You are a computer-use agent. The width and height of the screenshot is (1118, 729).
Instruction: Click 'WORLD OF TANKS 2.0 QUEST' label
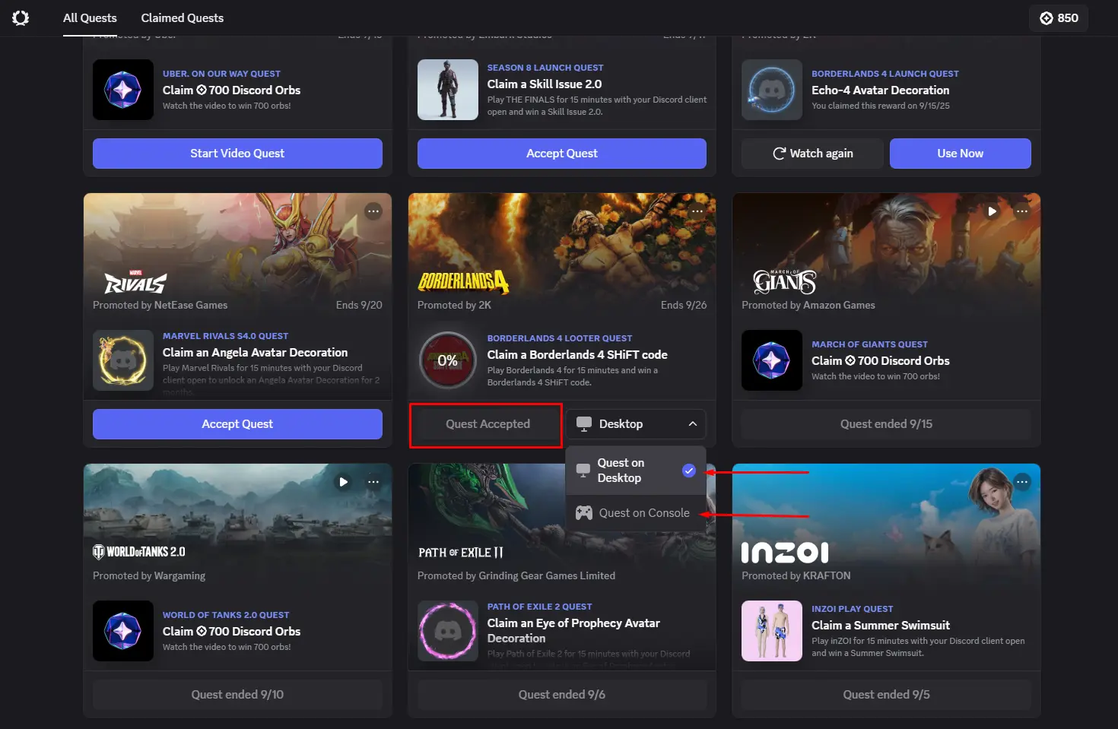226,615
